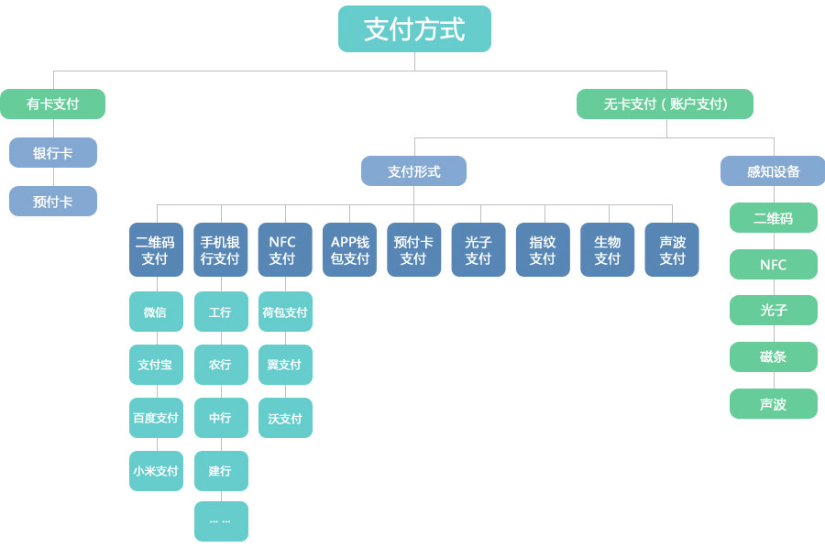This screenshot has width=825, height=548.
Task: Click the 微信 node
Action: 156,312
